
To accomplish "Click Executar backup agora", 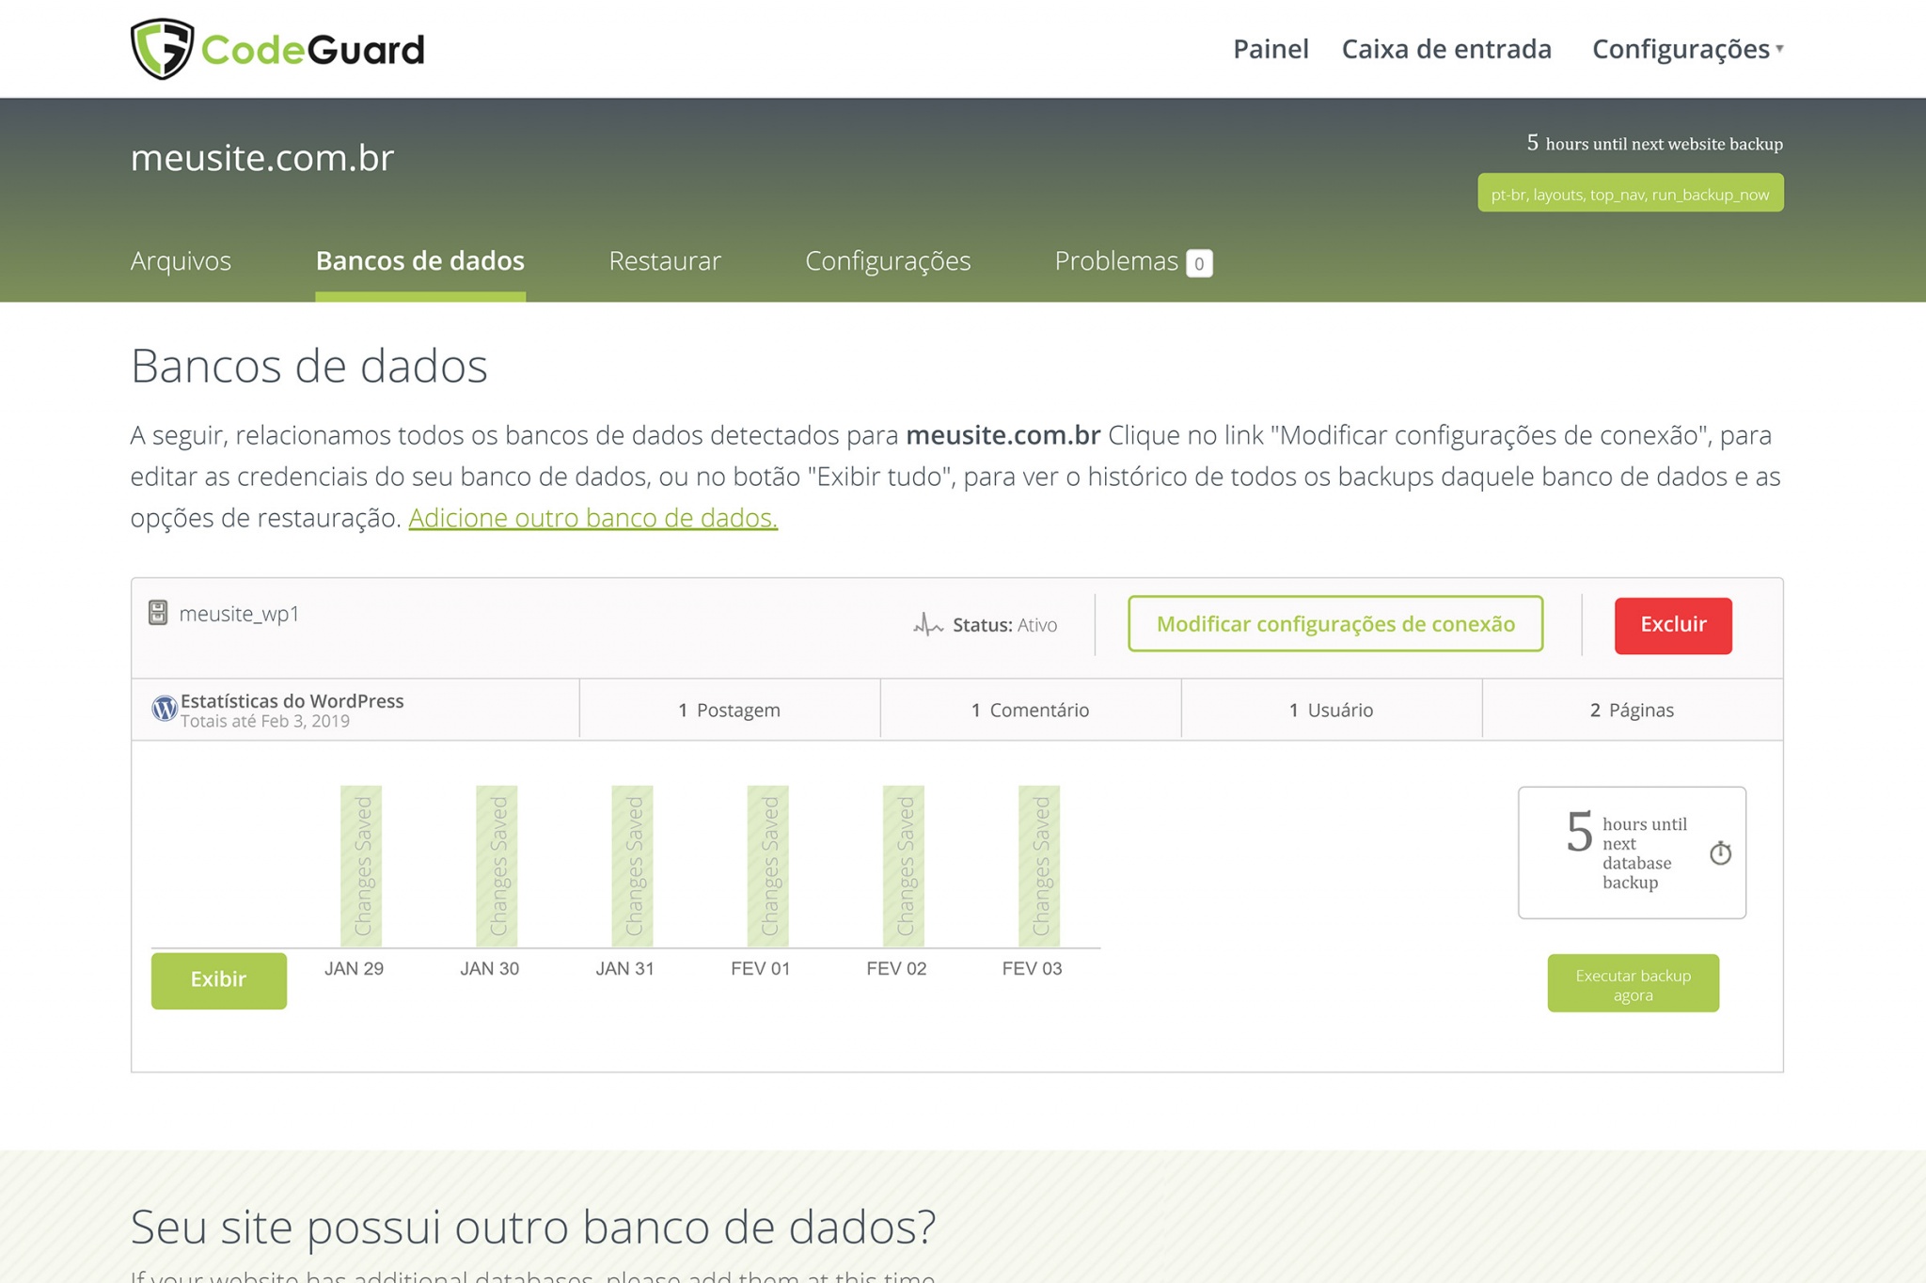I will [x=1634, y=983].
